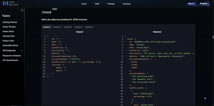Click response date value "16/03/2022"
The width and height of the screenshot is (214, 106).
click(x=143, y=48)
